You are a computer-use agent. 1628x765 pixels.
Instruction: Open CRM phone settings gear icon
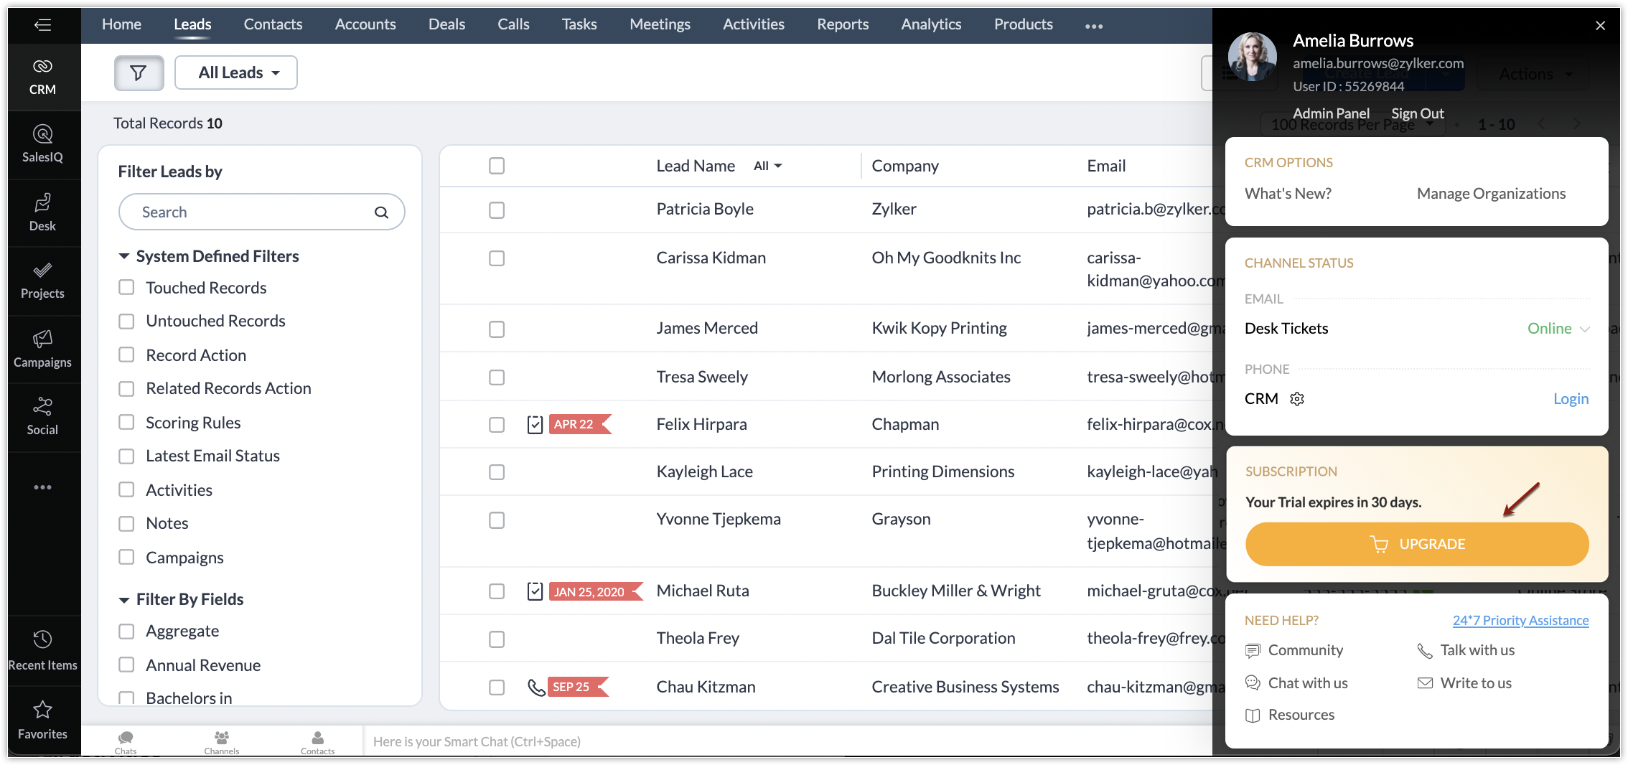click(1297, 399)
